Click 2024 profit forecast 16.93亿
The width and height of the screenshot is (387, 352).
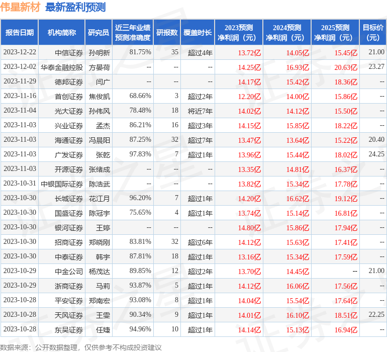point(298,67)
